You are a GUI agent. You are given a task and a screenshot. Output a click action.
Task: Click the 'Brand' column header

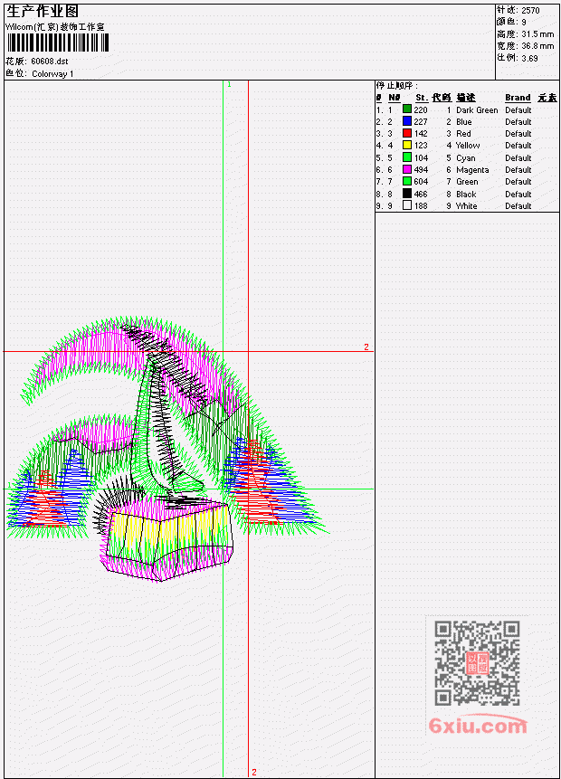tap(518, 98)
